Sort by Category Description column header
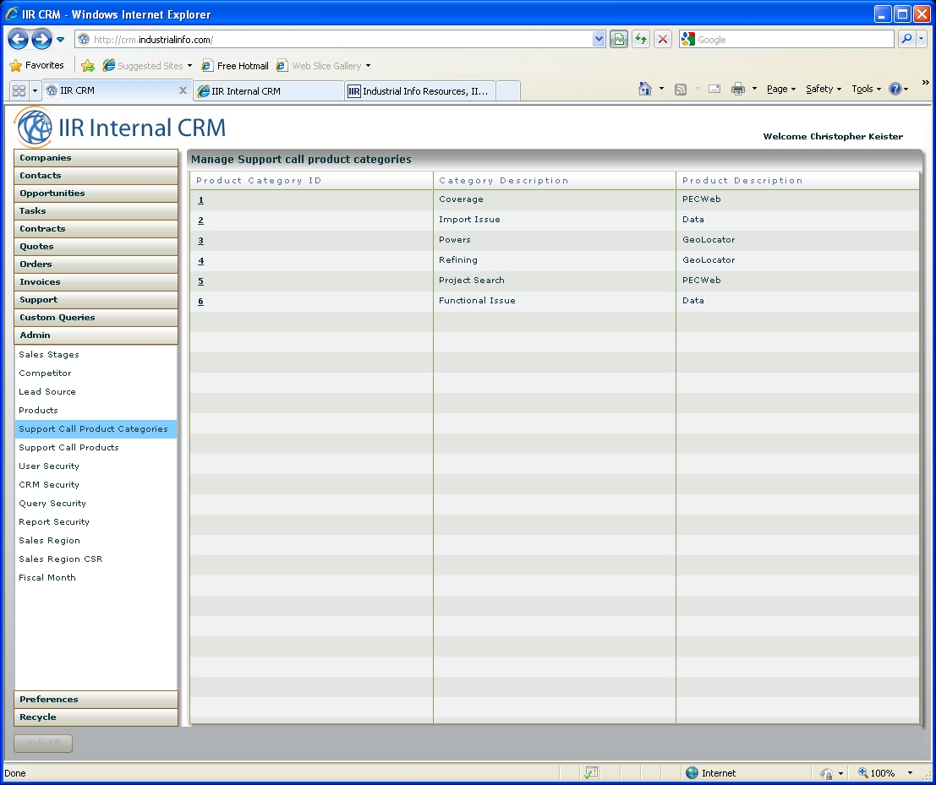 pyautogui.click(x=504, y=181)
